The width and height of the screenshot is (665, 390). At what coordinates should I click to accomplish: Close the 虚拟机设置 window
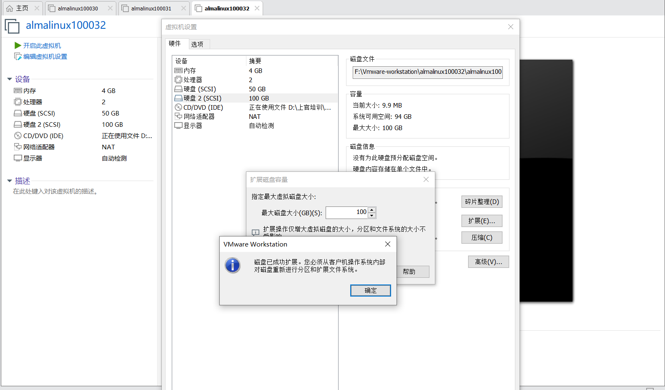click(511, 27)
